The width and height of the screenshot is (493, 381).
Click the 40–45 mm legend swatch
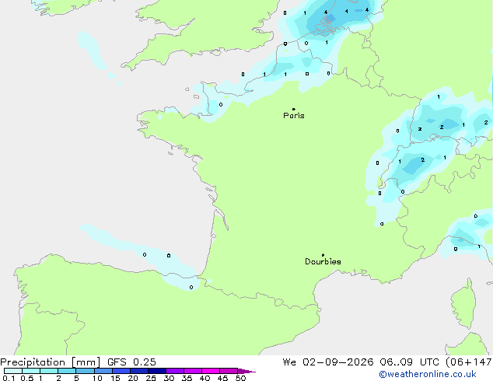pyautogui.click(x=211, y=371)
